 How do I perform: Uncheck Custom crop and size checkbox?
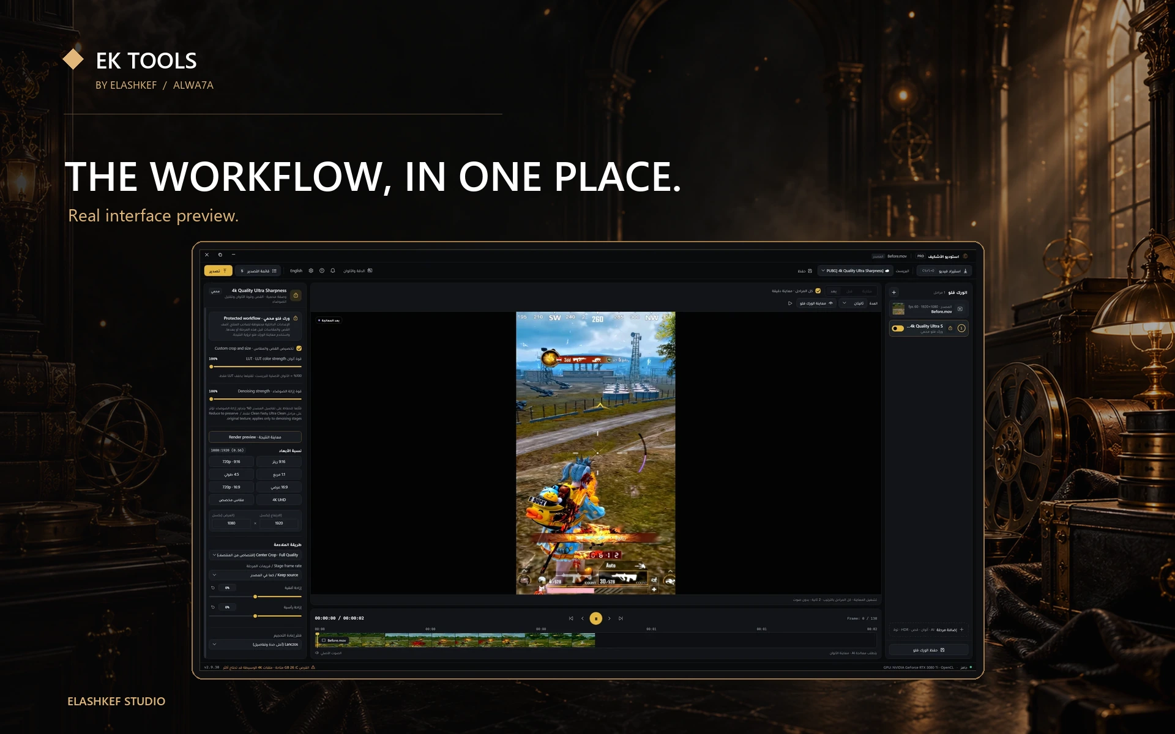click(x=299, y=348)
